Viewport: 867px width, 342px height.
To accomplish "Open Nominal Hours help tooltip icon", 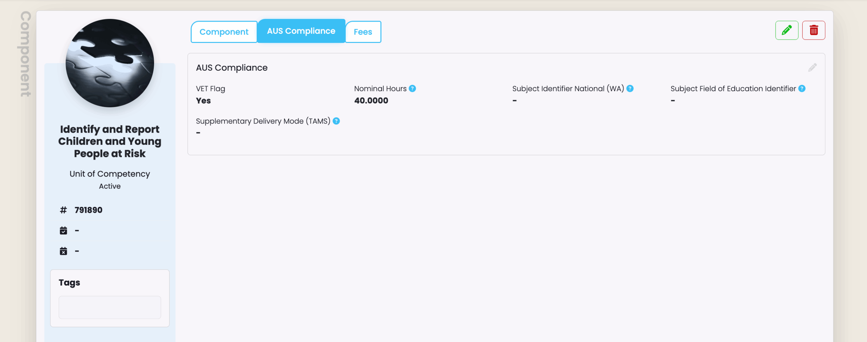I will coord(412,89).
